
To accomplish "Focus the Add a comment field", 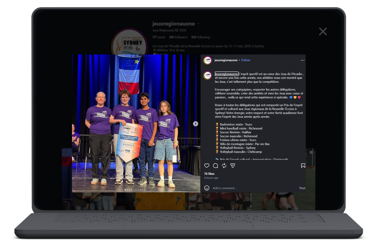I will (x=255, y=188).
